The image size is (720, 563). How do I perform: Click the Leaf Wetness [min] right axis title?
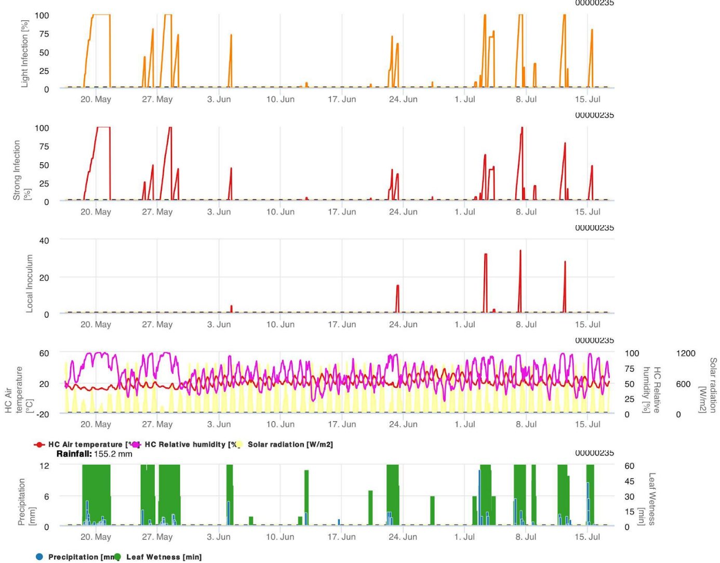652,499
